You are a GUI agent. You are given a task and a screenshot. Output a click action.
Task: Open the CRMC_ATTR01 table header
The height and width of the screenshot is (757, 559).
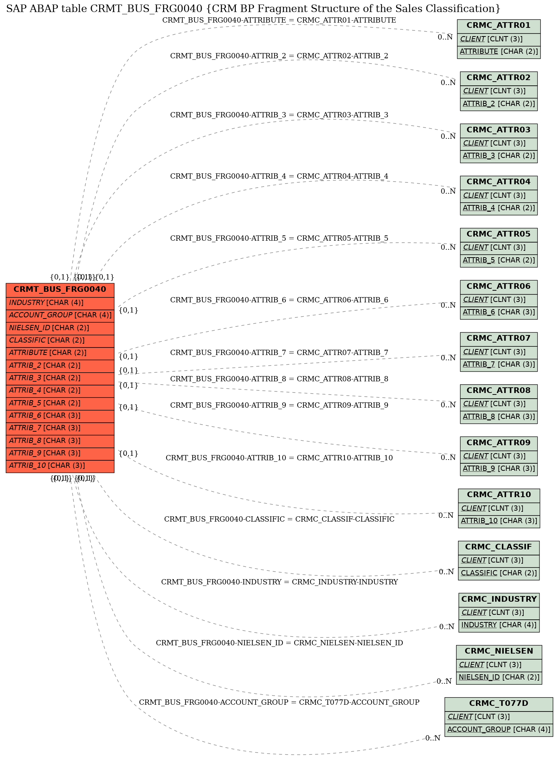point(499,26)
